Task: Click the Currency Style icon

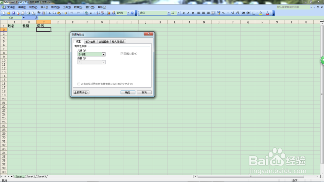Action: tap(219, 13)
